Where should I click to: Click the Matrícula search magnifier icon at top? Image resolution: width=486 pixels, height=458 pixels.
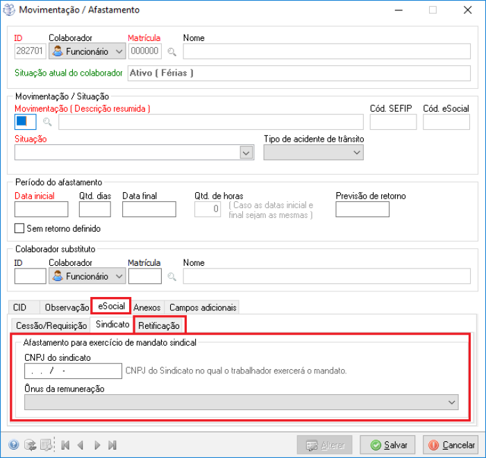(x=171, y=51)
